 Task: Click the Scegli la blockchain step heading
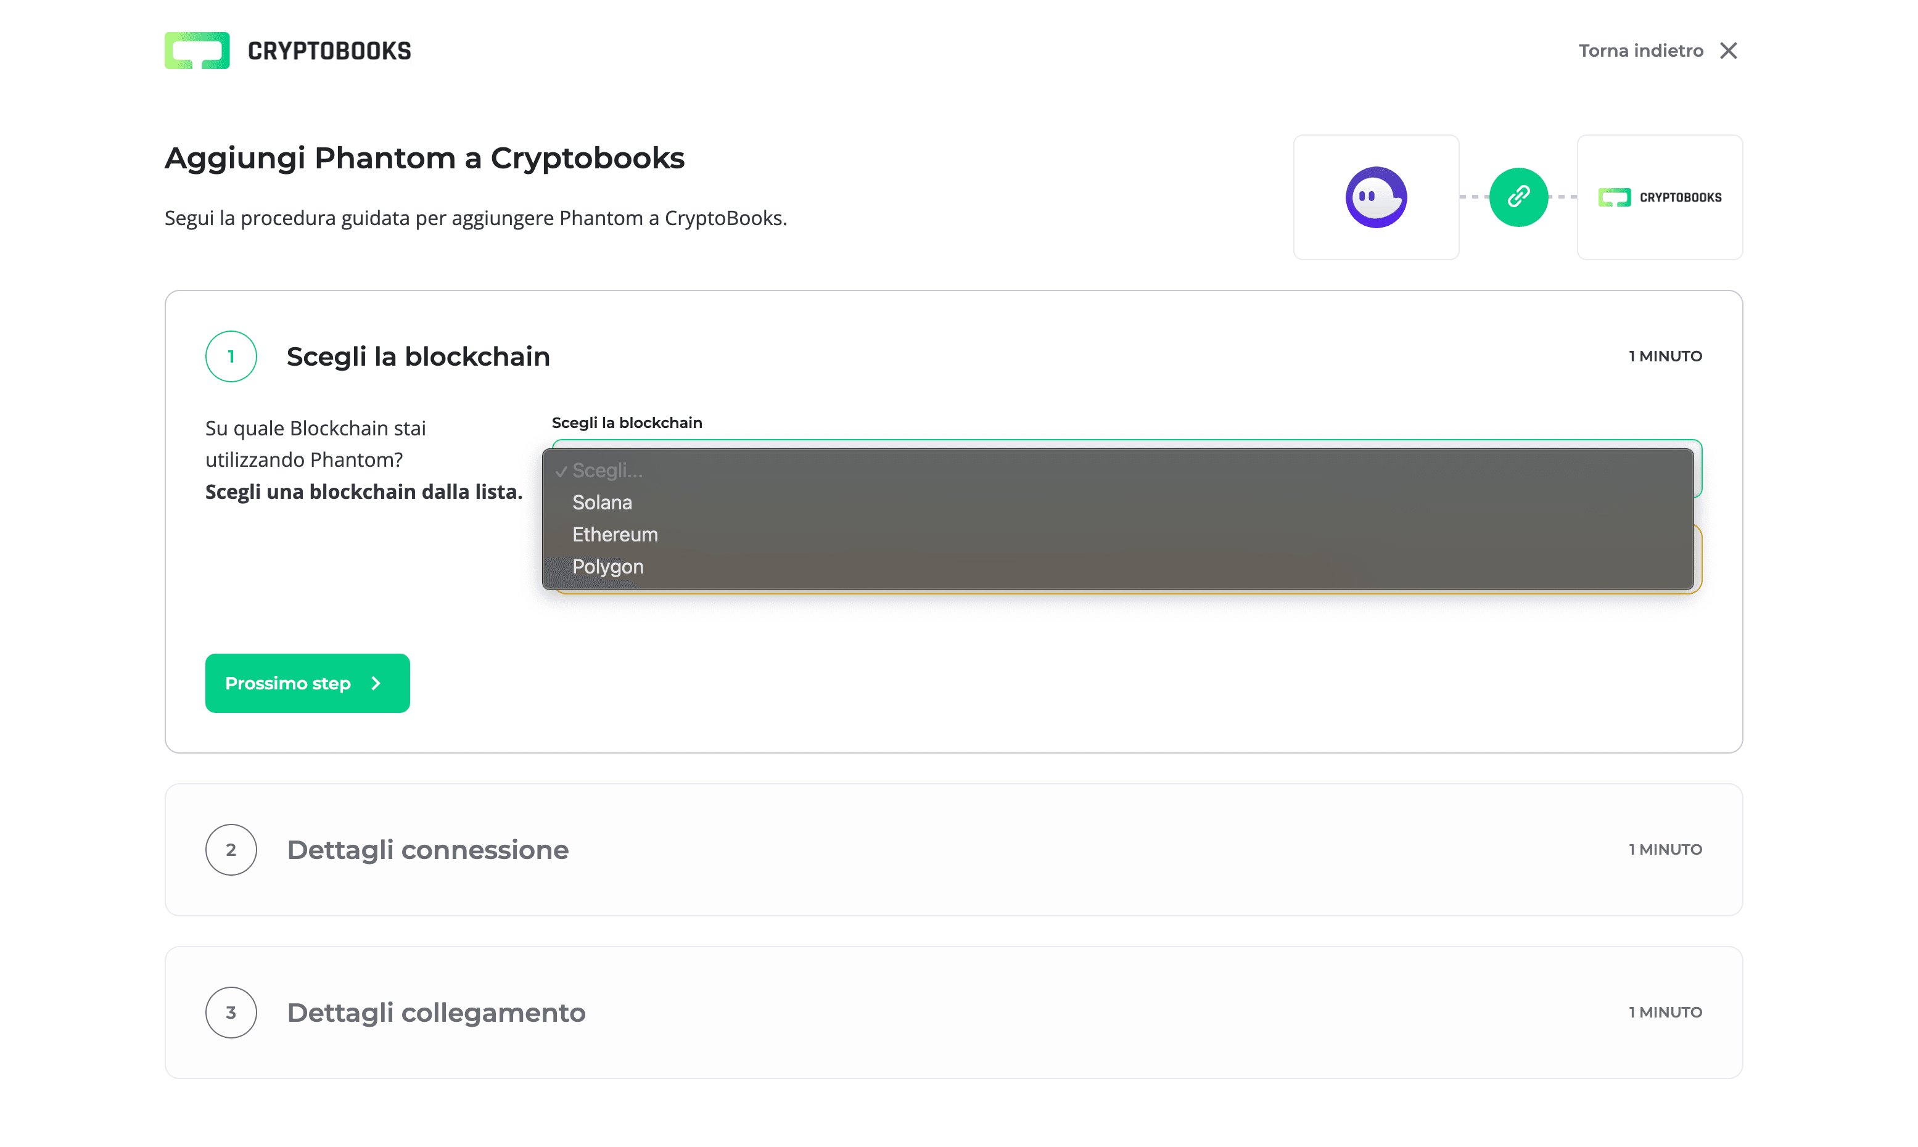tap(418, 356)
